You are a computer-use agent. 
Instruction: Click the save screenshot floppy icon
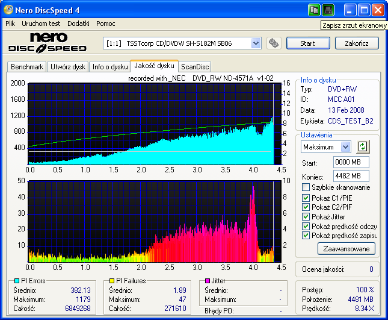coord(328,10)
